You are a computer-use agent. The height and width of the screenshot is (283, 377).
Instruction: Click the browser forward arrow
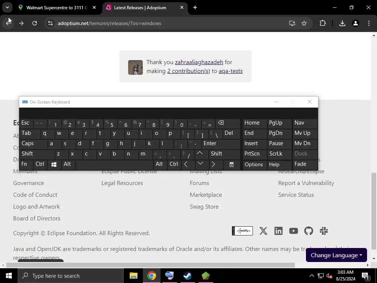21,23
